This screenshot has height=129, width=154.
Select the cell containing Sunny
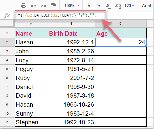(31, 113)
